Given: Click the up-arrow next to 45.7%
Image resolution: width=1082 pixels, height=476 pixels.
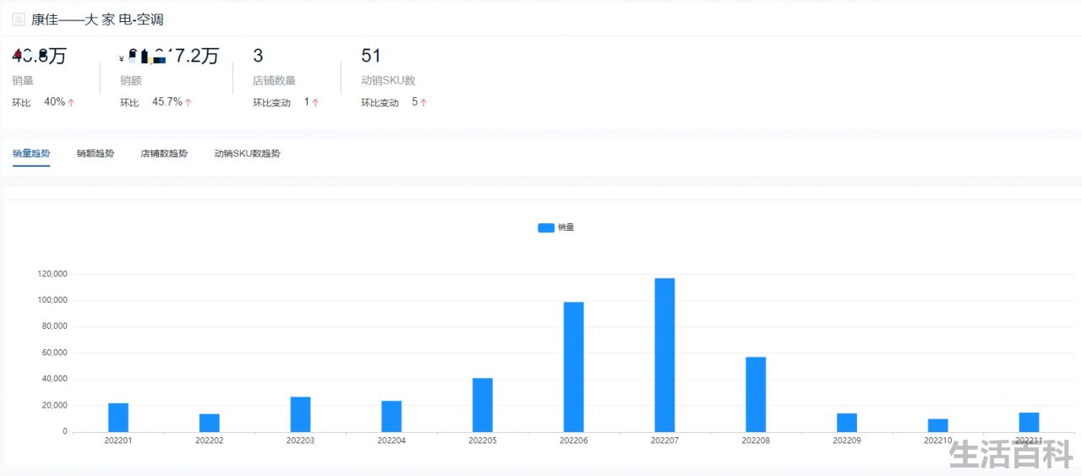Looking at the screenshot, I should pos(189,102).
